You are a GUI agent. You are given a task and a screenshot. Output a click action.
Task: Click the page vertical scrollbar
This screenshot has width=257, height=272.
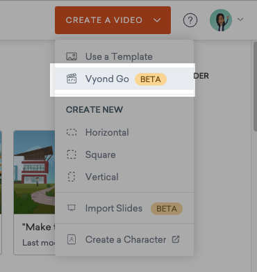pyautogui.click(x=255, y=86)
